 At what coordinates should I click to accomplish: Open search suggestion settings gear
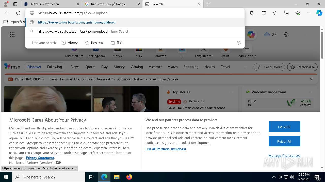(238, 43)
